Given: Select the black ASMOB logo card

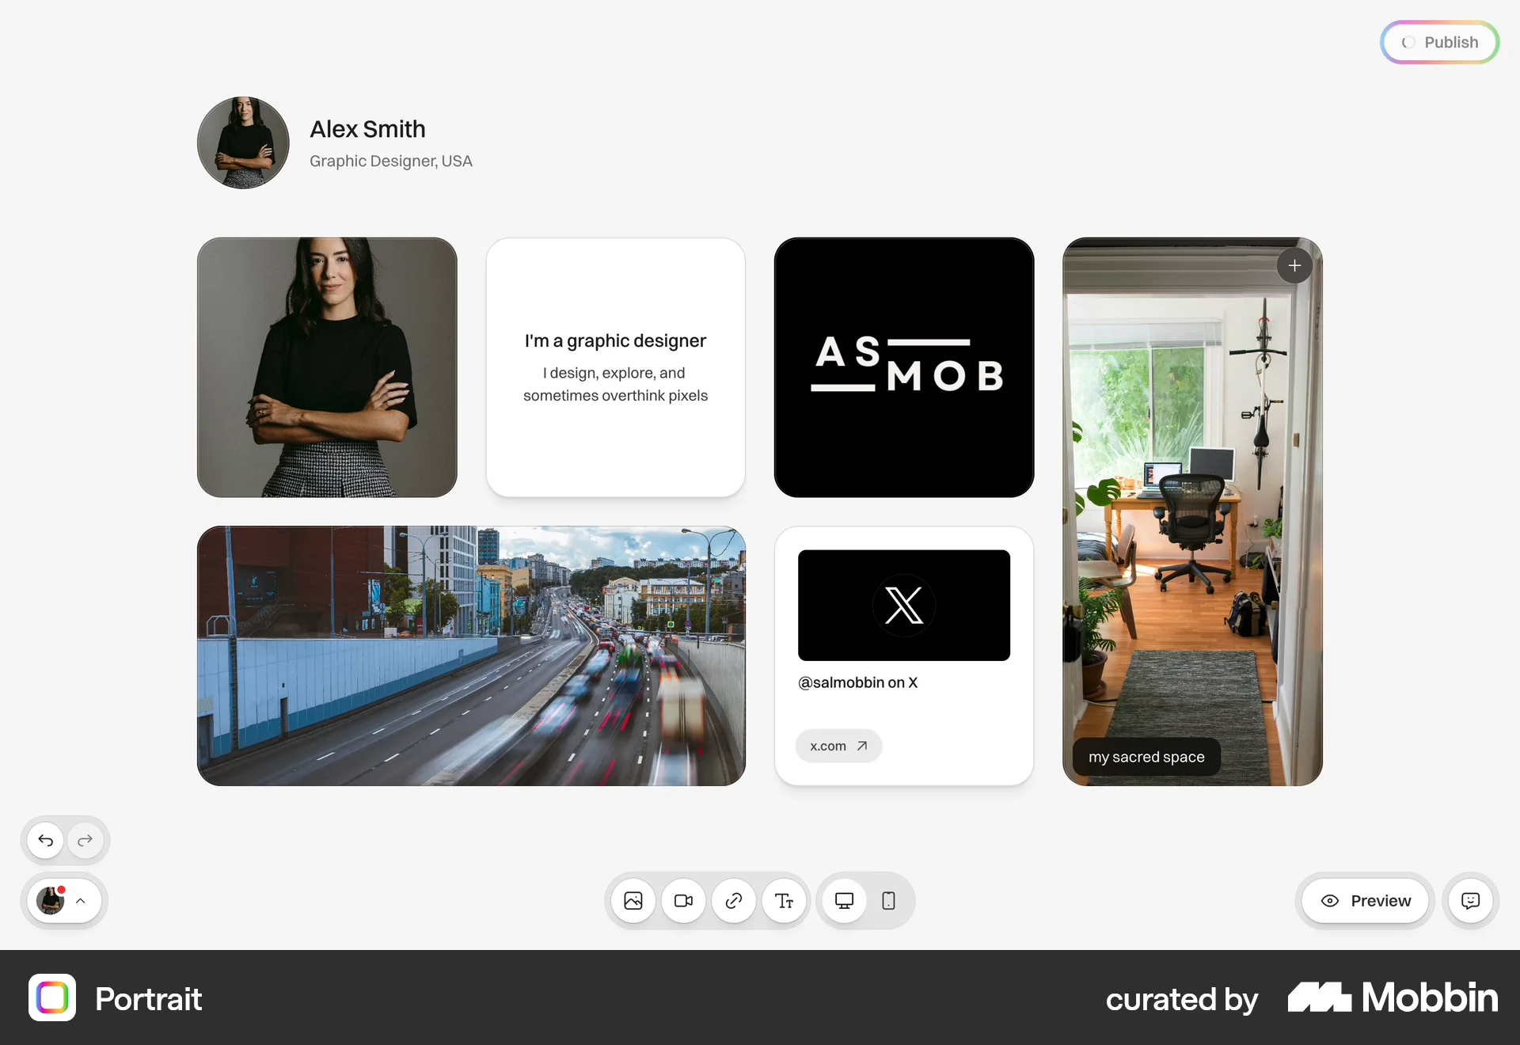Looking at the screenshot, I should 904,367.
